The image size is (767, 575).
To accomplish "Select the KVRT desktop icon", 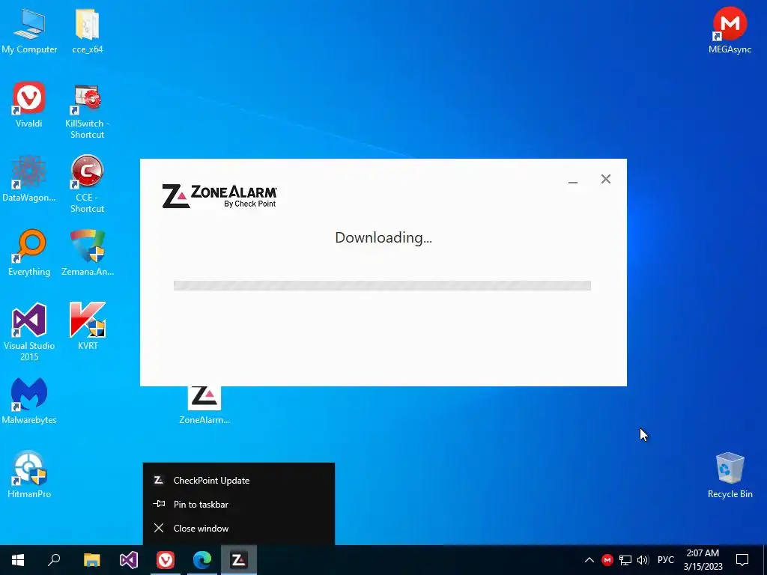I will click(88, 326).
